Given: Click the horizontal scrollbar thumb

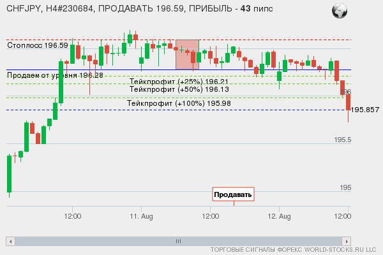Looking at the screenshot, I should (x=178, y=242).
